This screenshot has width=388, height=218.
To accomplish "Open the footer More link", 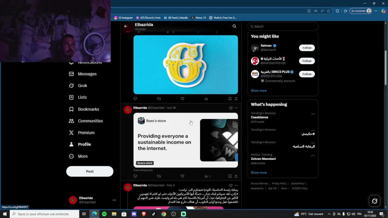I will point(285,188).
